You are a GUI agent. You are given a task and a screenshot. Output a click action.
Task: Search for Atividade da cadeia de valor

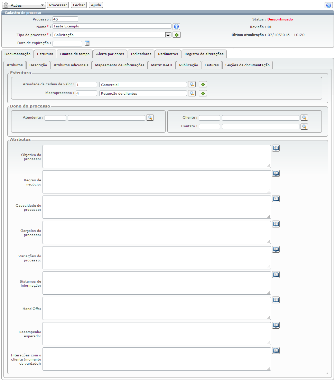[192, 85]
